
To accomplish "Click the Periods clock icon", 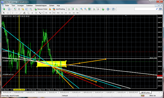I will coord(108,9).
